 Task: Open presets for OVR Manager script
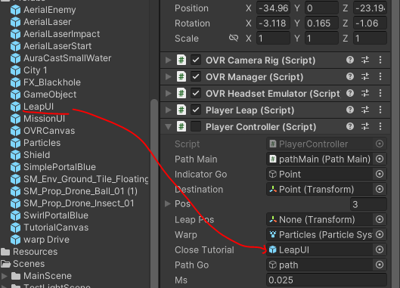coord(365,76)
